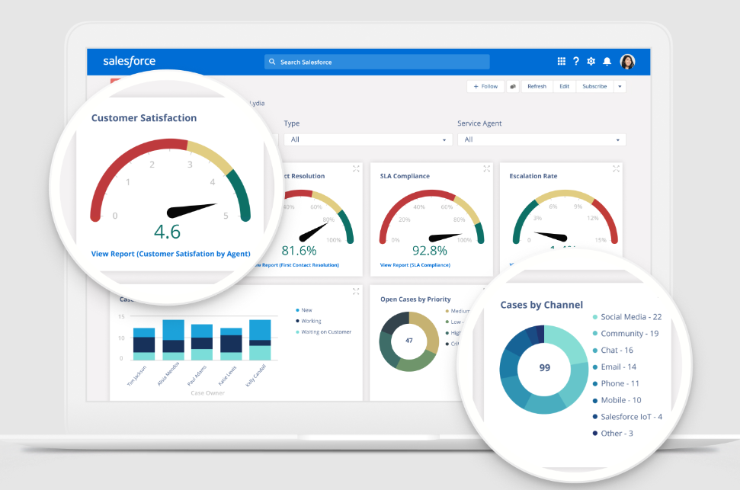Expand the First Contact Resolution widget

[356, 168]
